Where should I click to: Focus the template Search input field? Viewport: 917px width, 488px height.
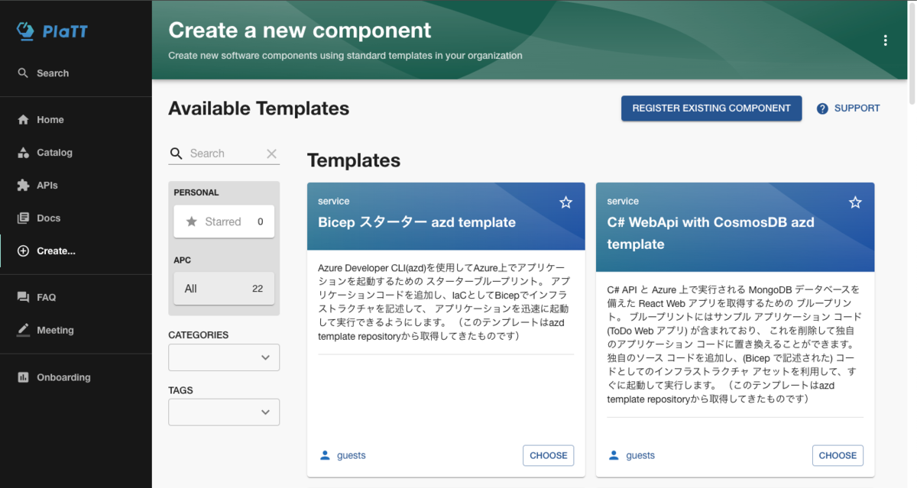click(225, 154)
